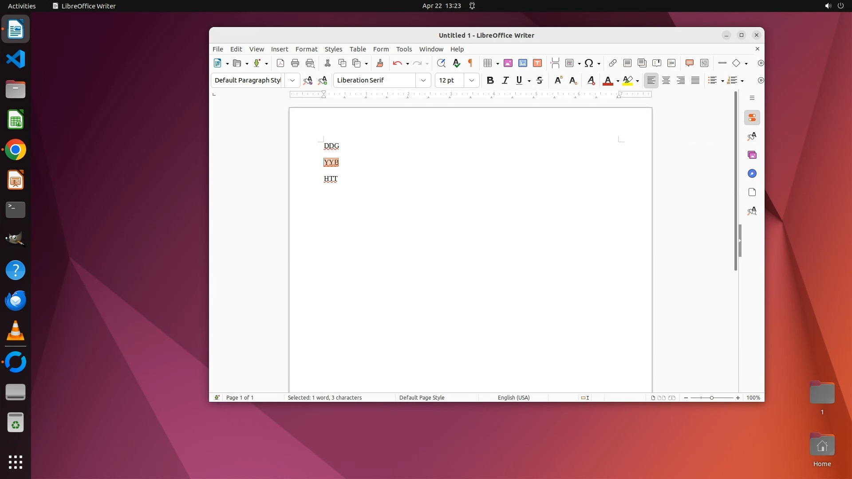Viewport: 852px width, 479px height.
Task: Click the Export as PDF icon
Action: coord(280,63)
